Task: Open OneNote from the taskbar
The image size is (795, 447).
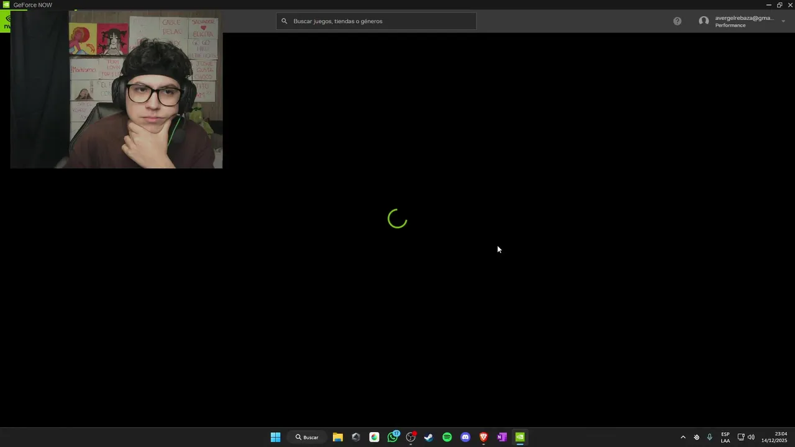Action: tap(502, 437)
